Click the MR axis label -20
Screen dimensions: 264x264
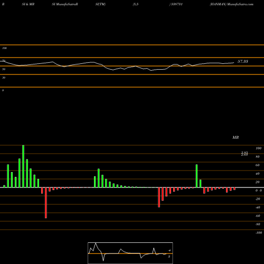click(x=258, y=199)
